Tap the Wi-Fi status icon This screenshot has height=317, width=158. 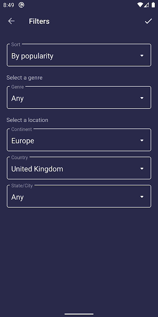(140, 5)
